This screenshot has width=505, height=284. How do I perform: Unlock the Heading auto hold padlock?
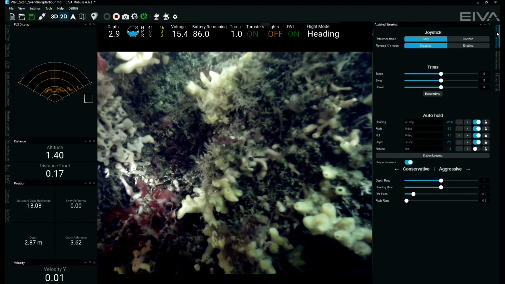coord(486,122)
